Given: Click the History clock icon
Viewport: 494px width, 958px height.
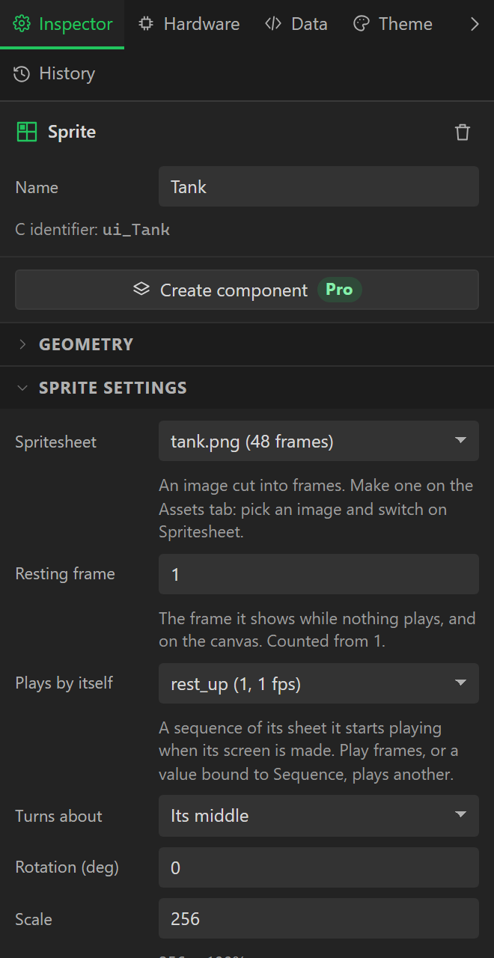Looking at the screenshot, I should coord(22,73).
